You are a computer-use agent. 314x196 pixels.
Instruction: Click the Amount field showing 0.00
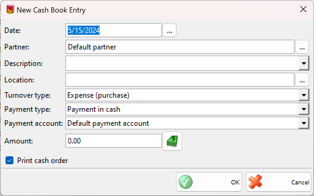[x=114, y=141]
